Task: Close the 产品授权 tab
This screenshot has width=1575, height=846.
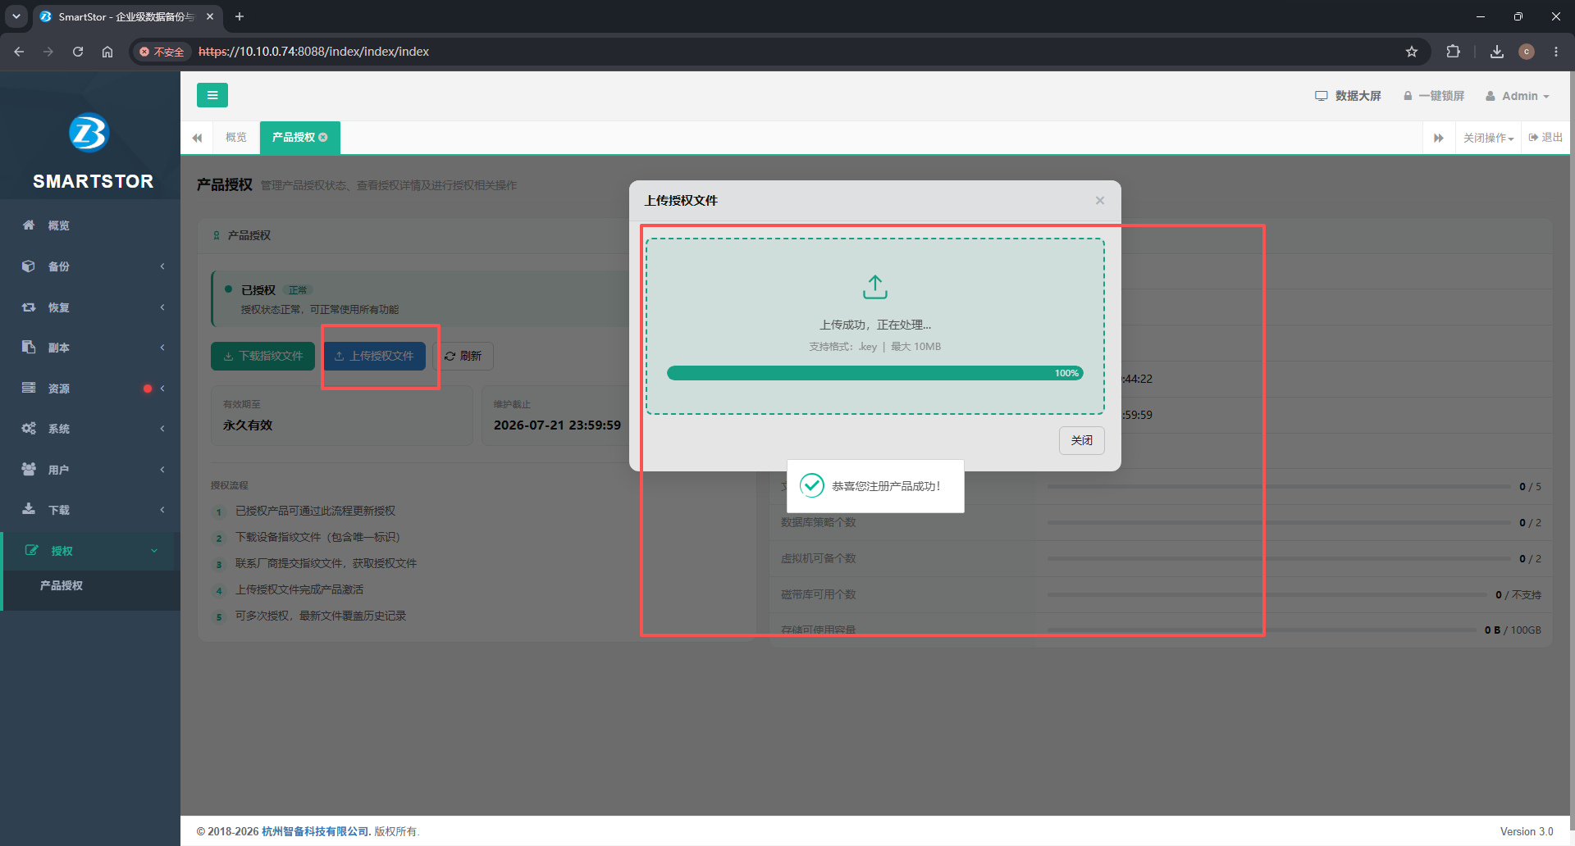Action: pos(323,137)
